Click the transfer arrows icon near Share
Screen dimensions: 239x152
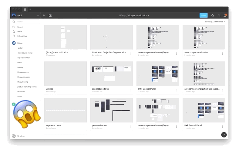(219, 15)
